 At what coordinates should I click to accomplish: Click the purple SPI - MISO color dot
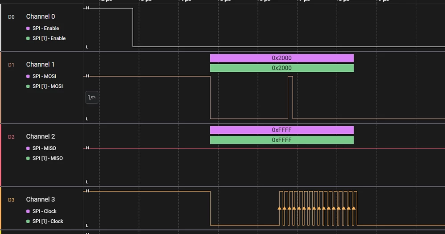pos(28,148)
